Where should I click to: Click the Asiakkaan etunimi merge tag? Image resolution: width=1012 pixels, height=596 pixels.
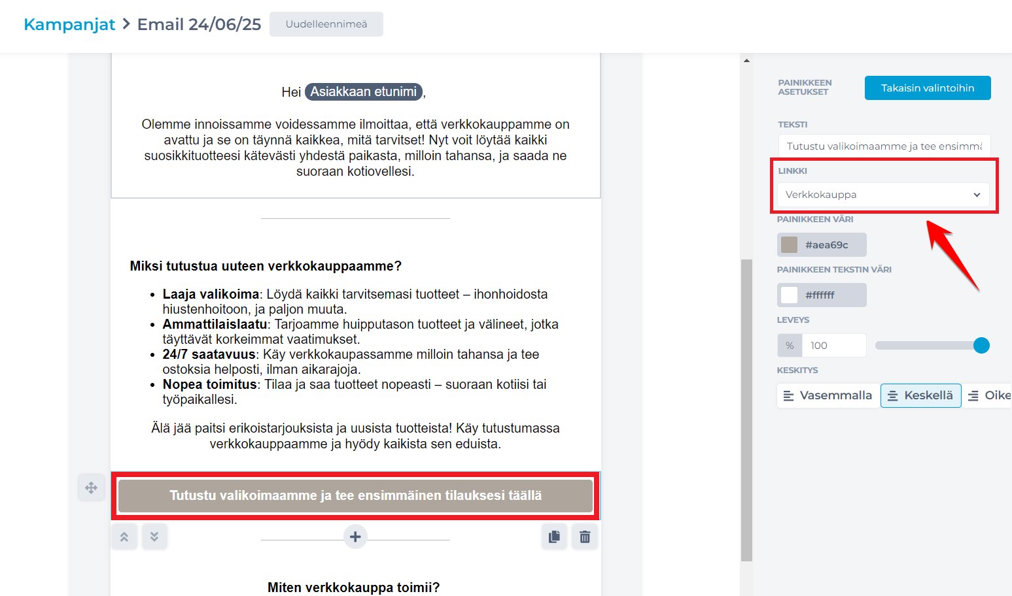point(364,92)
